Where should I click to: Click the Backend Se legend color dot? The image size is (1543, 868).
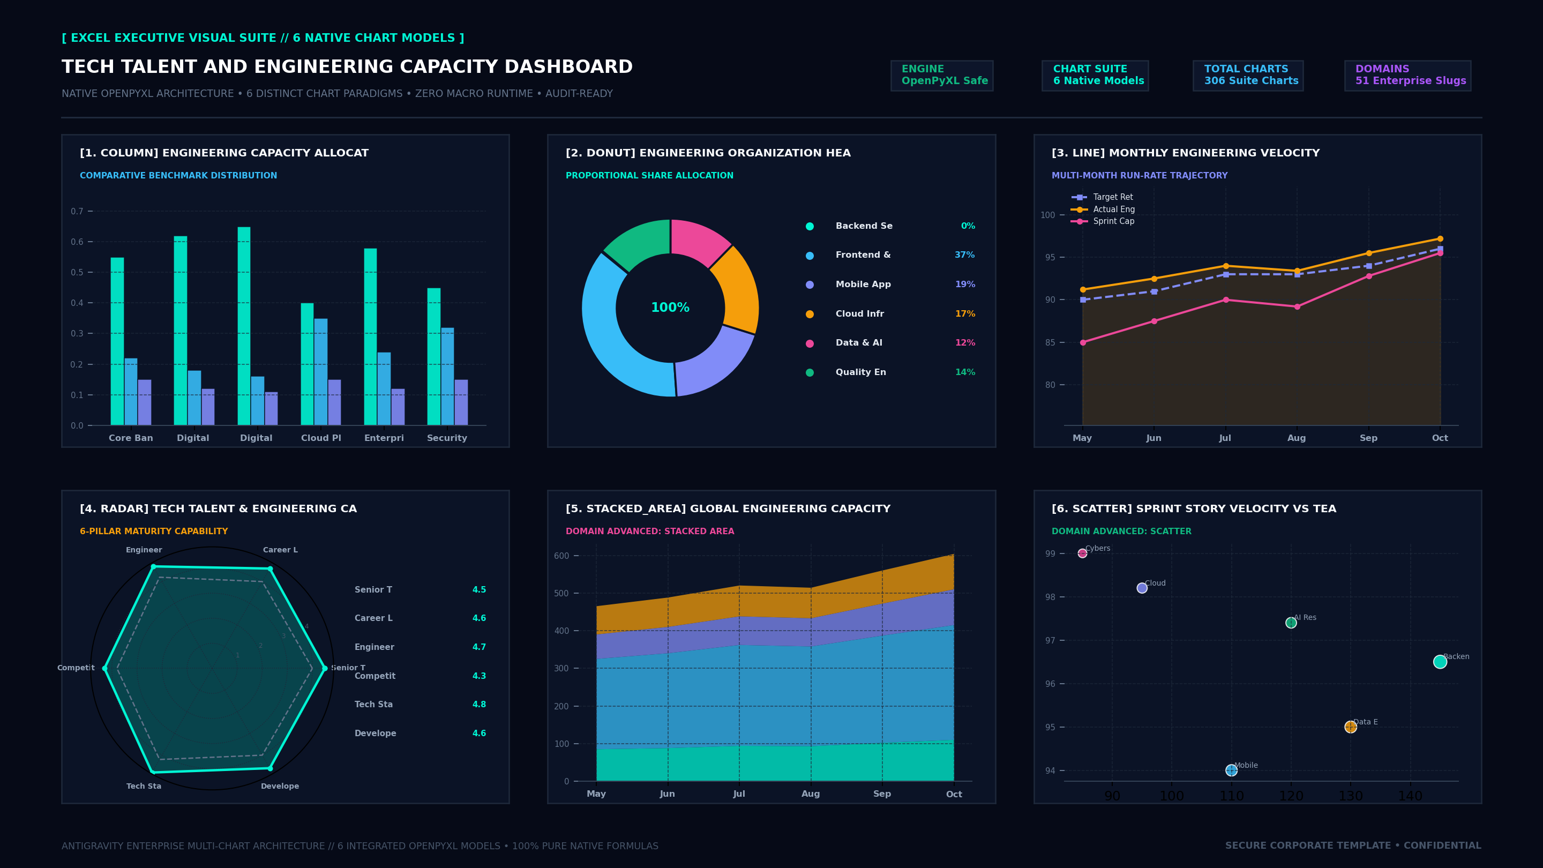(x=810, y=227)
